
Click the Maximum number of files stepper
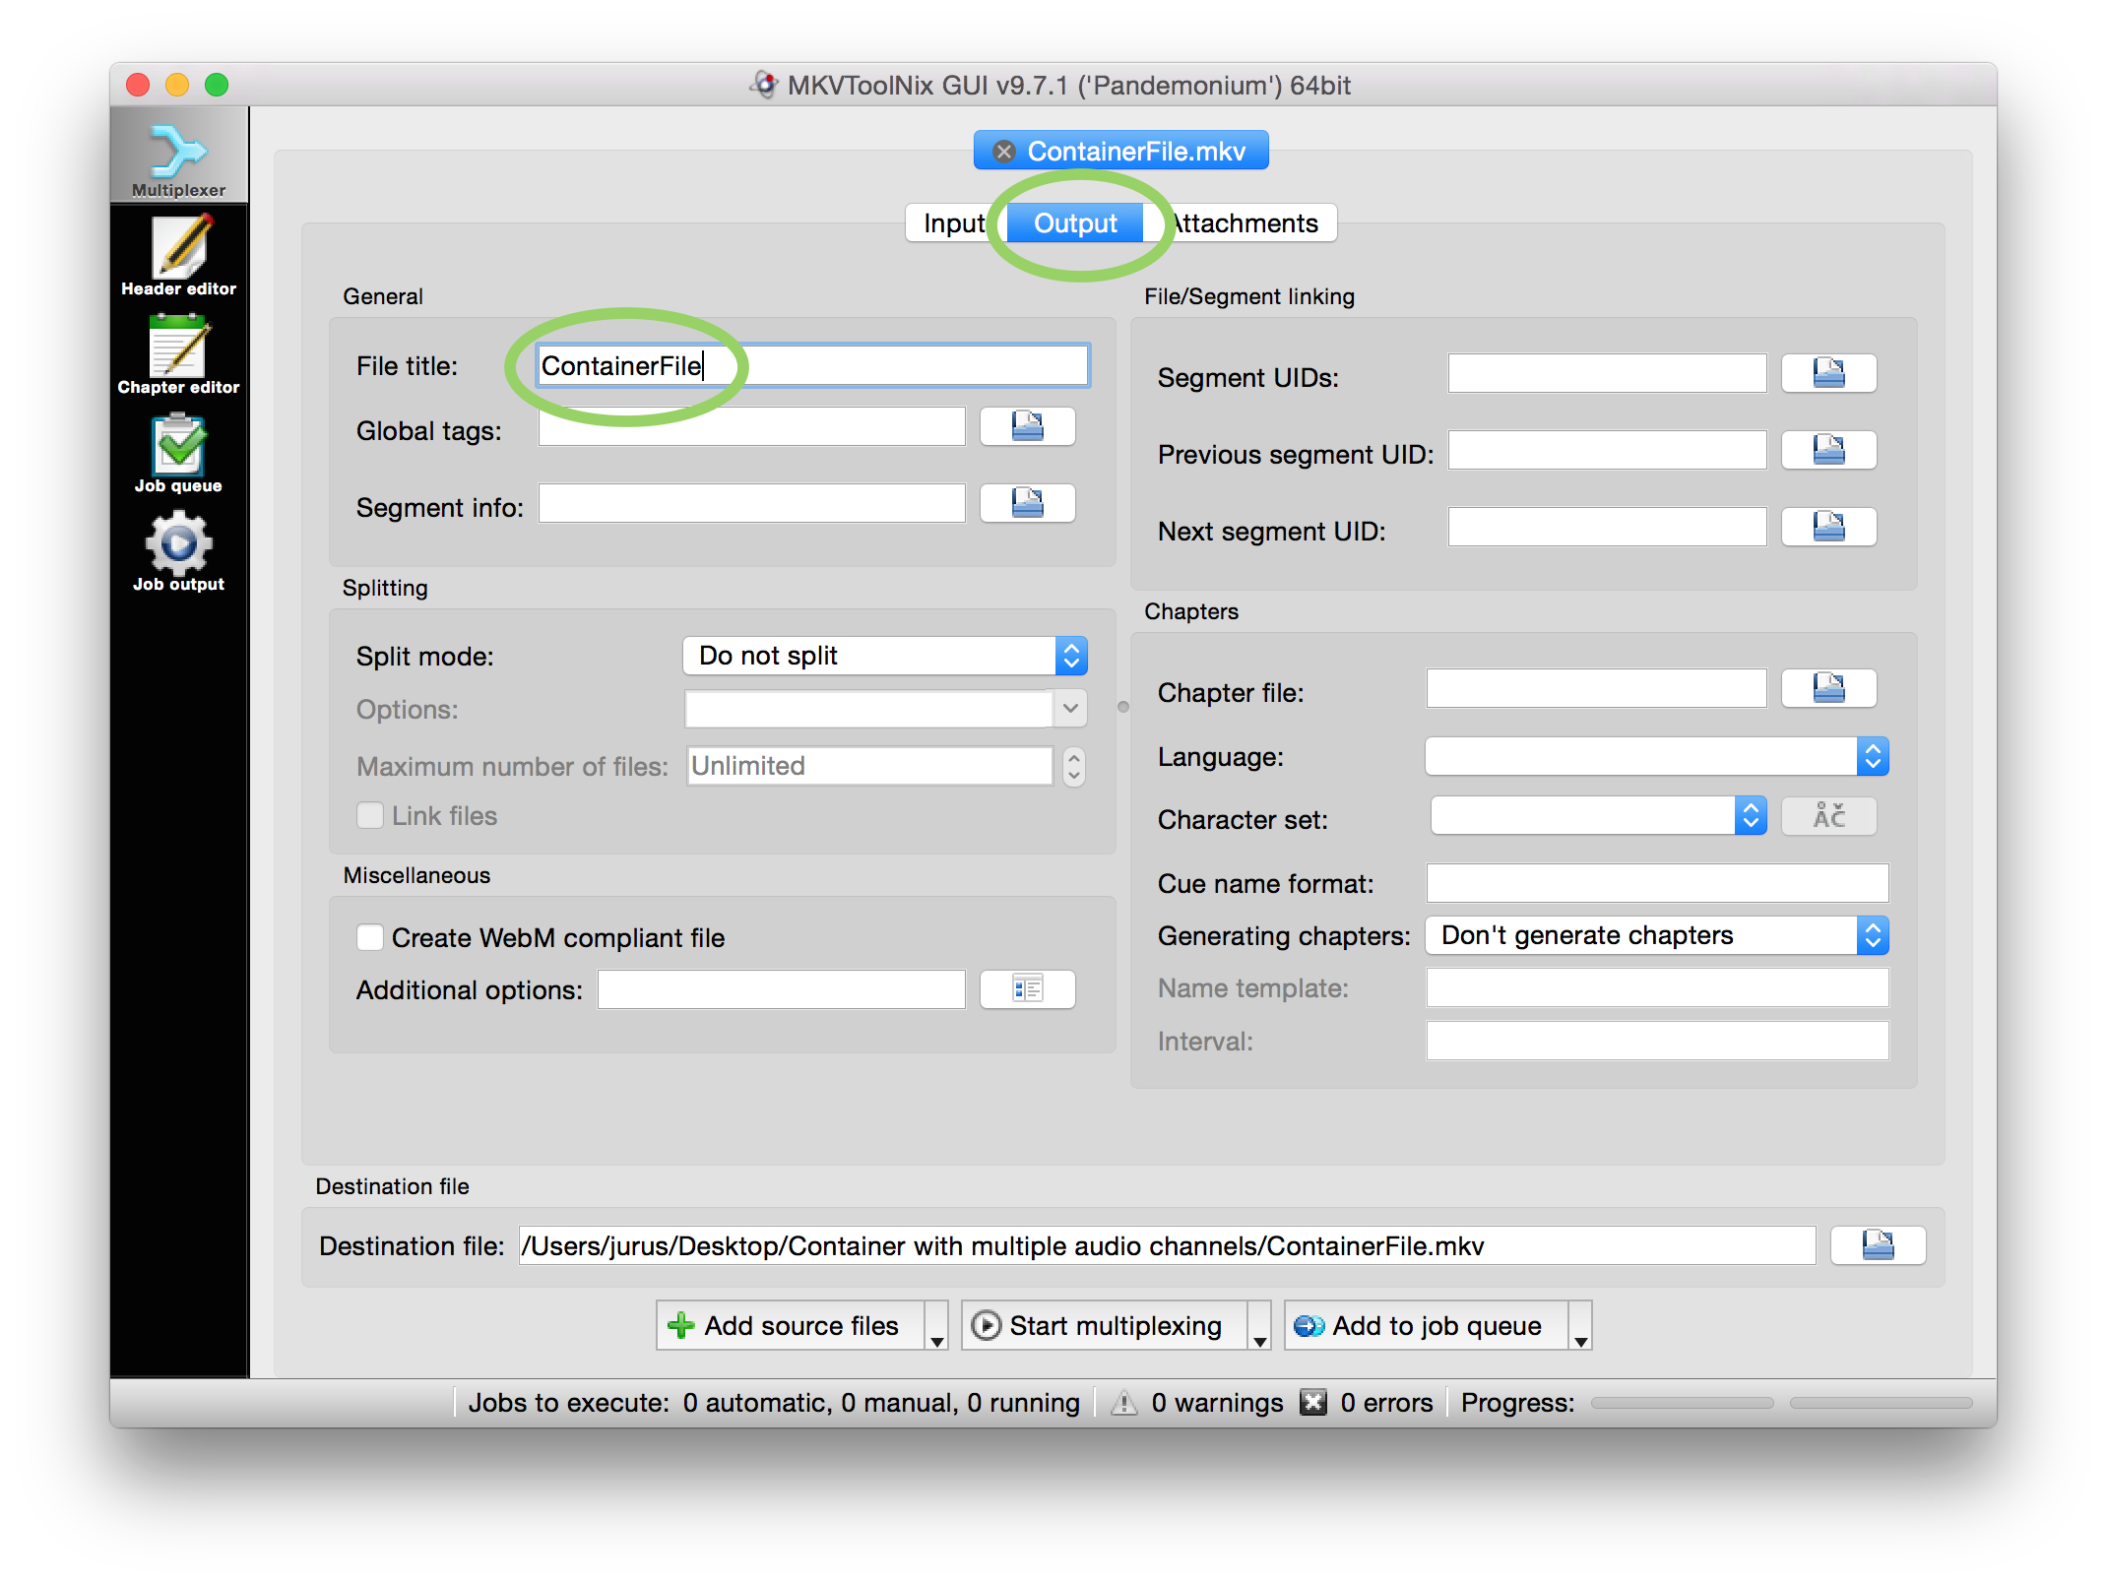[1074, 766]
